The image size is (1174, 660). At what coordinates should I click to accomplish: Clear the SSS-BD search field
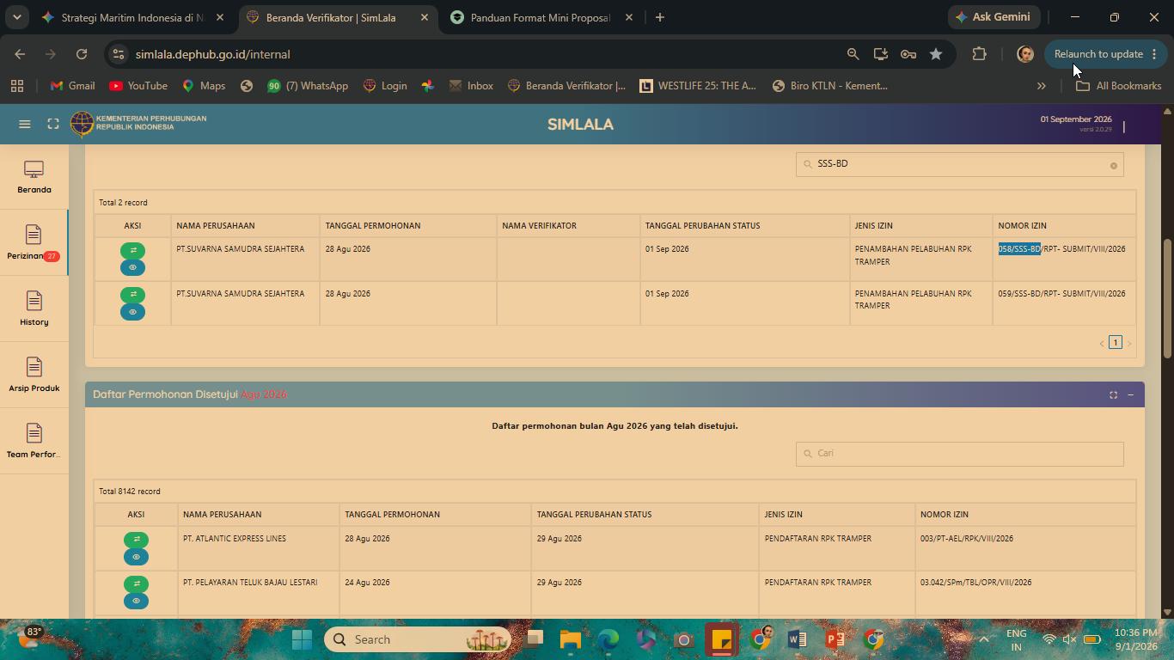1113,166
